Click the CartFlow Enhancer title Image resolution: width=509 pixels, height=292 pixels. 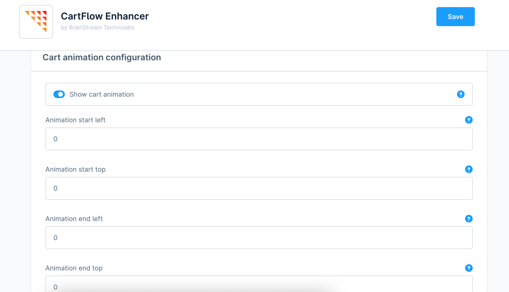tap(105, 16)
